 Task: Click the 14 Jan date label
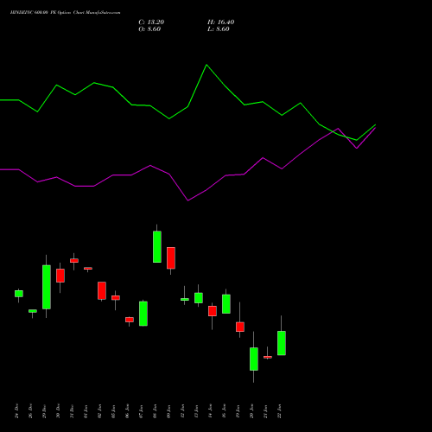(x=210, y=411)
